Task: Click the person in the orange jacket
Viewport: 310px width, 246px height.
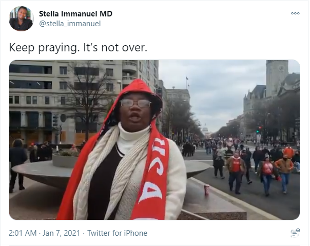Action: [x=284, y=165]
